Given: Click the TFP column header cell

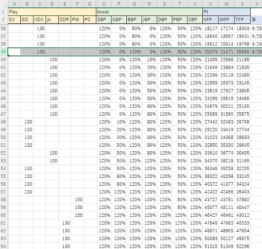Looking at the screenshot, I should coord(242,20).
